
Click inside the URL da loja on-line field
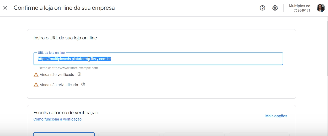pos(158,59)
